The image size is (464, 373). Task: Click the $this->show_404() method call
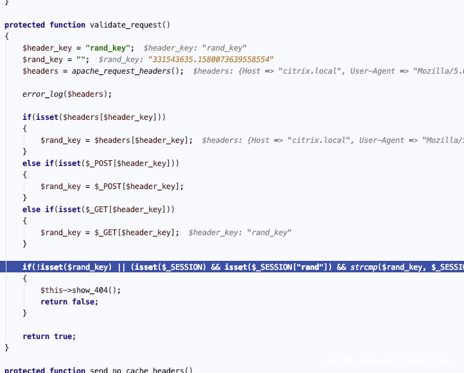80,290
